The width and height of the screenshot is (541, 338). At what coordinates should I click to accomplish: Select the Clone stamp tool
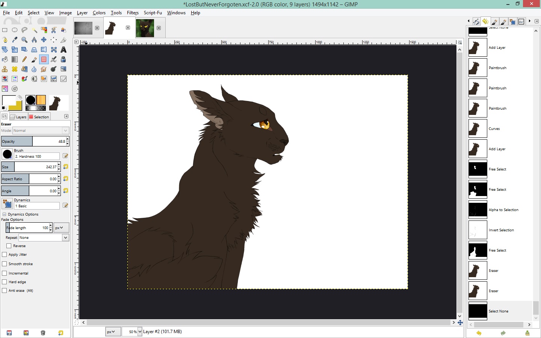[5, 69]
